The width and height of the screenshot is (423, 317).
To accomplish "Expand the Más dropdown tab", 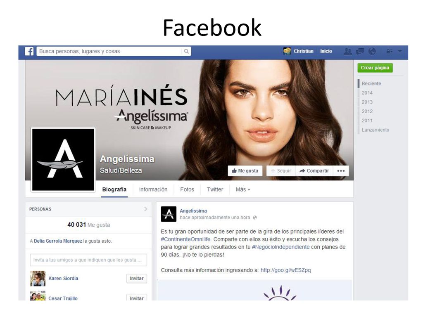I will click(243, 189).
